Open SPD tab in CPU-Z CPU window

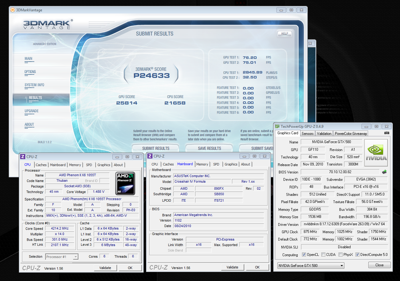click(89, 165)
